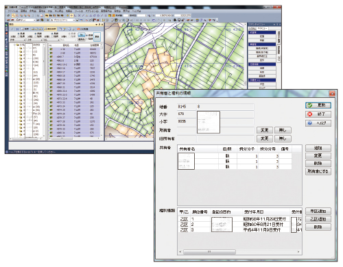Viewport: 343px width, 267px height.
Task: Click the 甲区追加 button
Action: pos(318,211)
